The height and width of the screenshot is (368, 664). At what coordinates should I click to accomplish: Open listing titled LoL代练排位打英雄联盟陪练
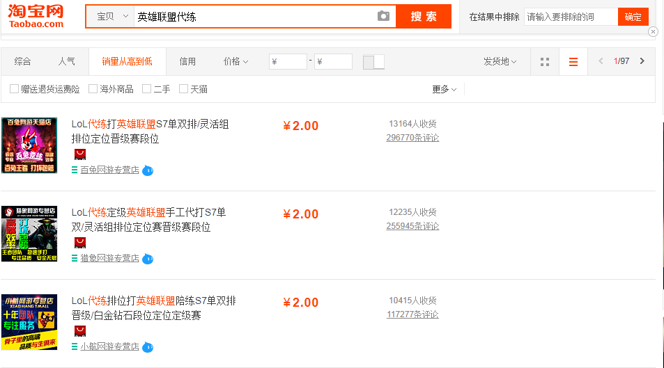tap(154, 308)
